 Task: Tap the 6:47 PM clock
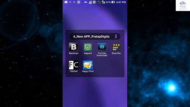pyautogui.click(x=121, y=2)
